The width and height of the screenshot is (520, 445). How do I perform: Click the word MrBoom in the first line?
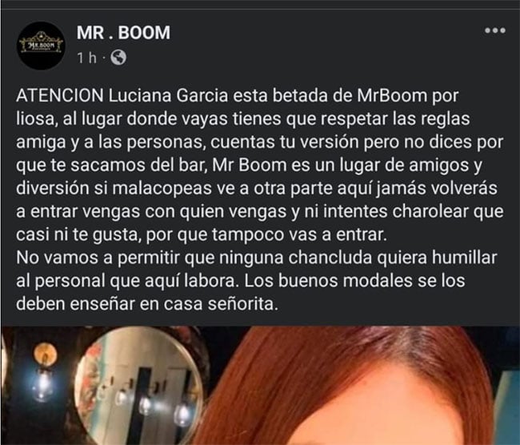392,95
